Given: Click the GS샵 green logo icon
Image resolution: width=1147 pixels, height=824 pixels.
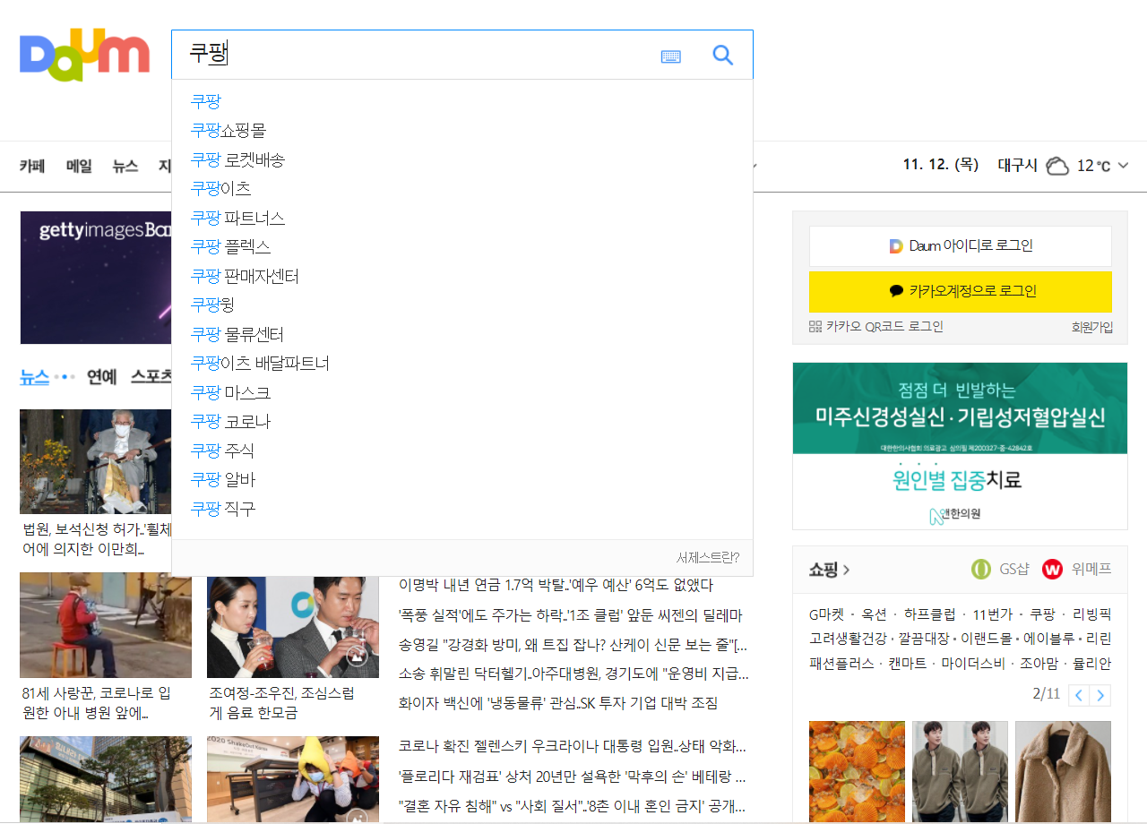Looking at the screenshot, I should click(982, 569).
